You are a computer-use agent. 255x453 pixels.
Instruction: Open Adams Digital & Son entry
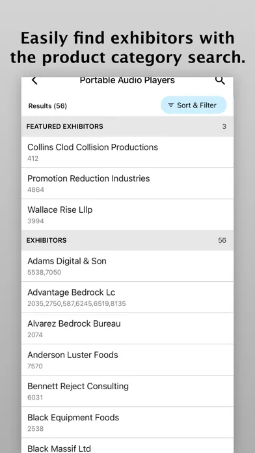click(x=127, y=266)
